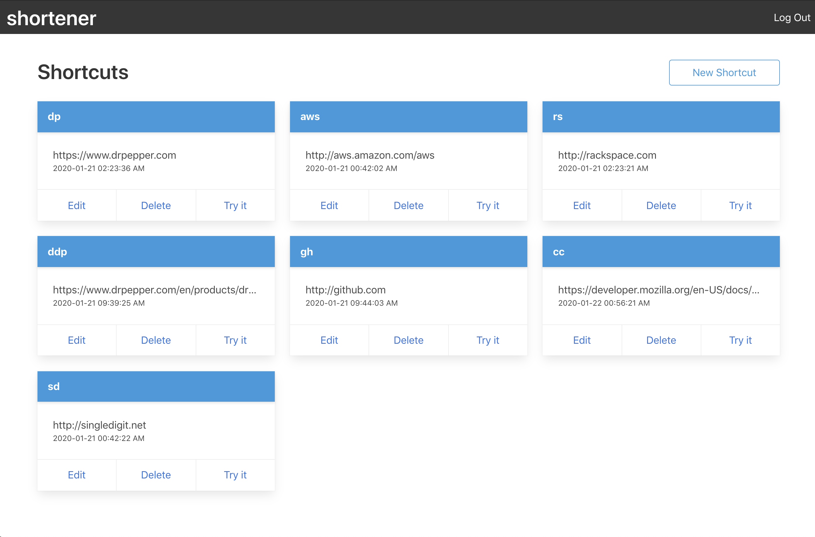Edit the cc shortcut
815x537 pixels.
(582, 340)
